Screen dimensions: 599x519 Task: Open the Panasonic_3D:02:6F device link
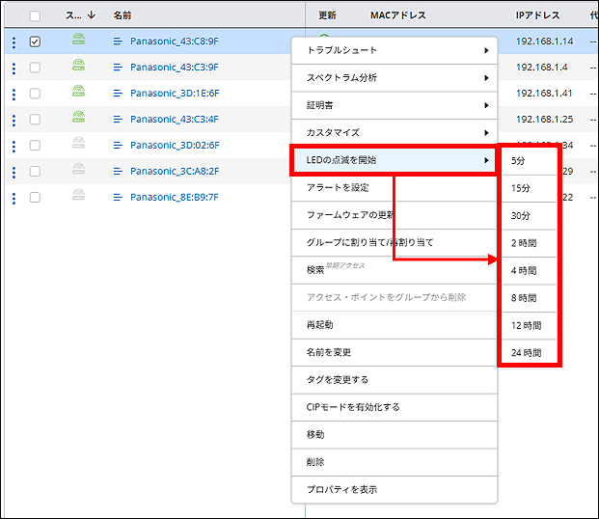point(175,146)
